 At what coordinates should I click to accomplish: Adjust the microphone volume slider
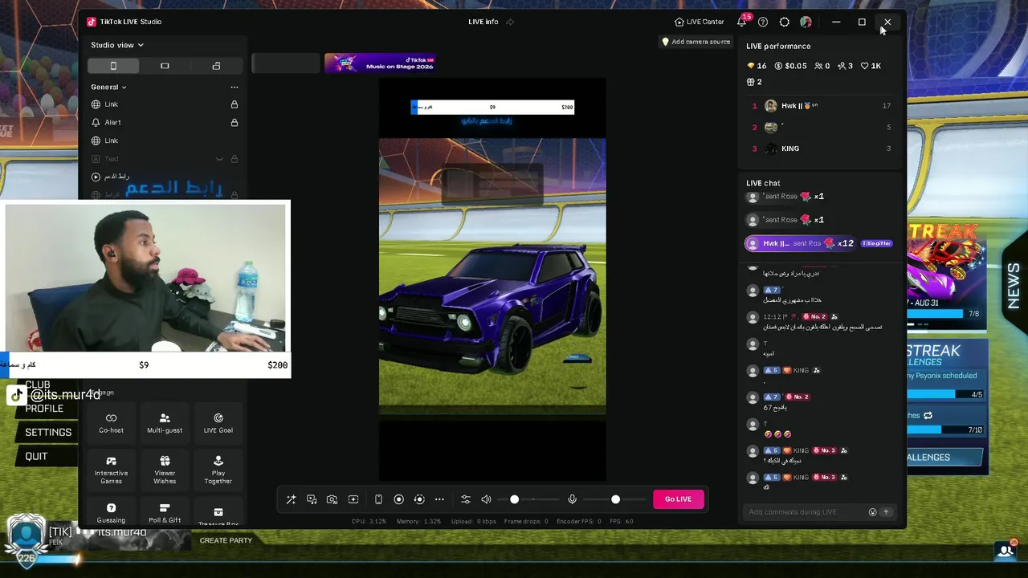(616, 499)
